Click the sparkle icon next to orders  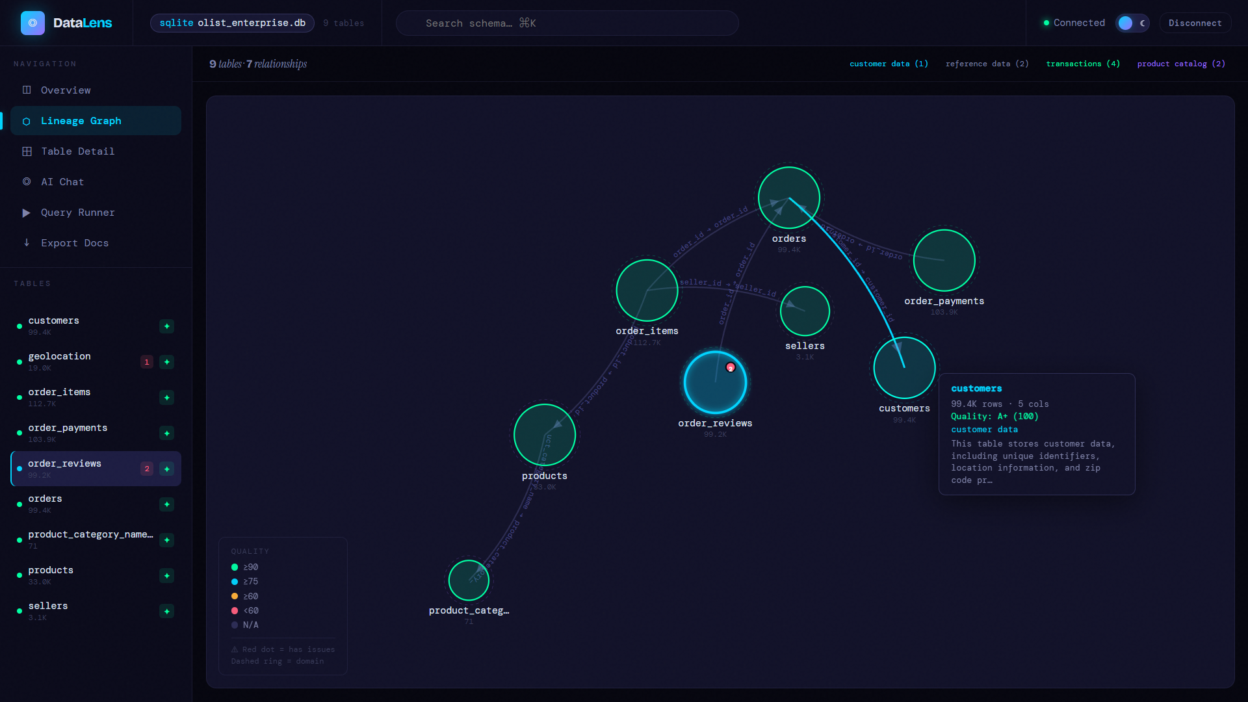pyautogui.click(x=167, y=504)
